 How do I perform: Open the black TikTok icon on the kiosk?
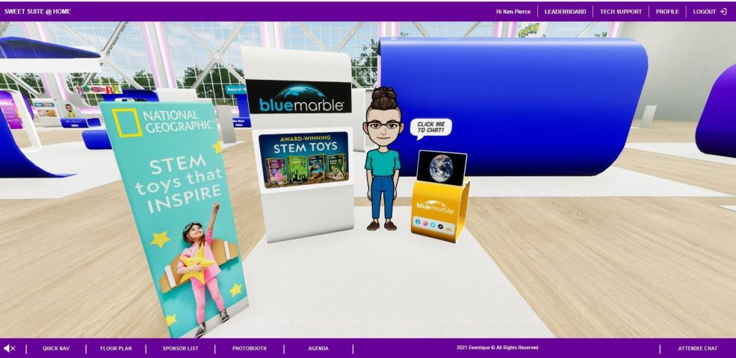click(x=441, y=224)
